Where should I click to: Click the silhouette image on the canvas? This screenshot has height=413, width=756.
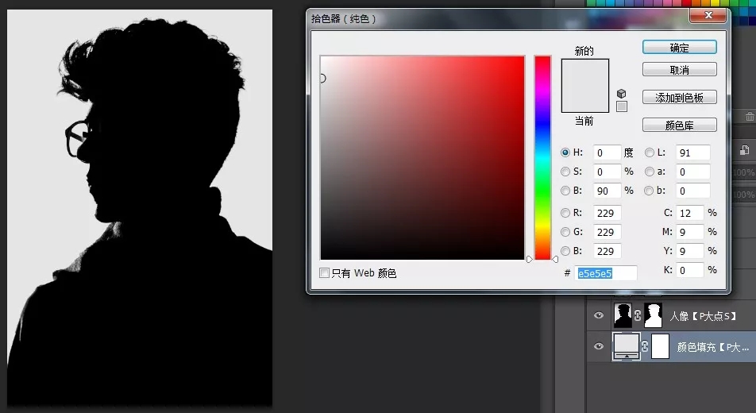[140, 207]
